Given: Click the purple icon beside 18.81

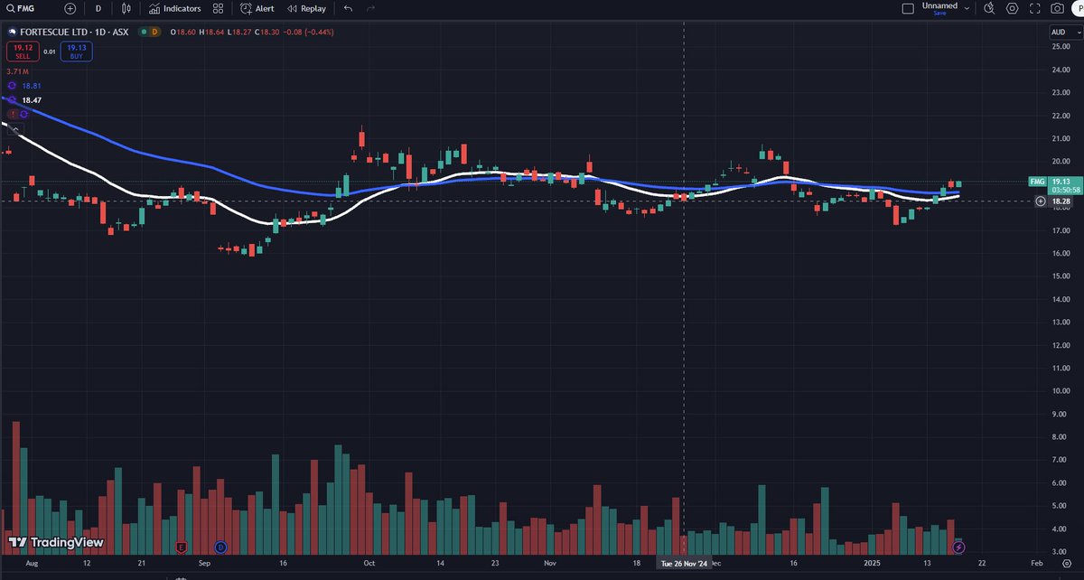Looking at the screenshot, I should coord(13,86).
